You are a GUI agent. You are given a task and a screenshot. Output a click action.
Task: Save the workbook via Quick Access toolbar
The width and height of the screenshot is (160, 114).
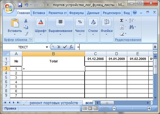coord(20,5)
